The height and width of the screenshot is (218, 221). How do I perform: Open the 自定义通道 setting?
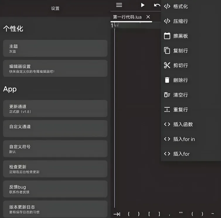pos(55,129)
